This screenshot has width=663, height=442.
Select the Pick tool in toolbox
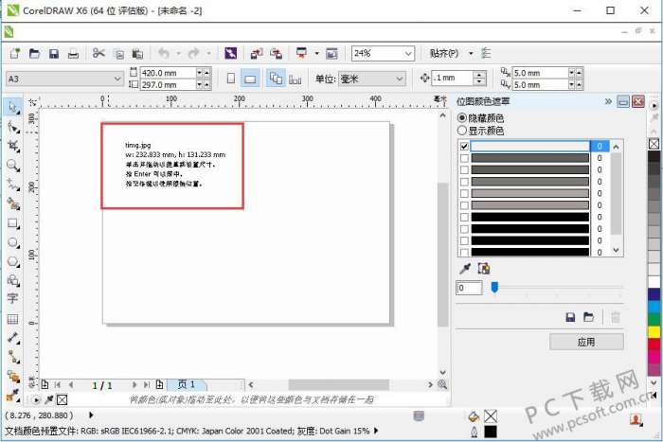point(13,107)
